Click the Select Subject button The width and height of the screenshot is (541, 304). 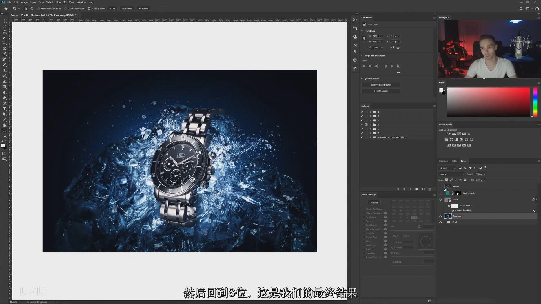(381, 91)
